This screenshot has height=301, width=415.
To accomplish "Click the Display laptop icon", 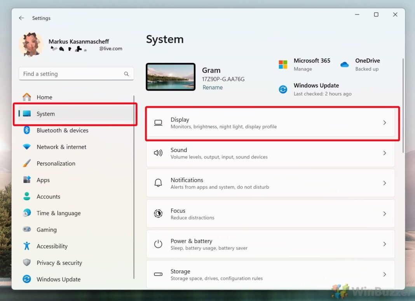I will click(158, 123).
